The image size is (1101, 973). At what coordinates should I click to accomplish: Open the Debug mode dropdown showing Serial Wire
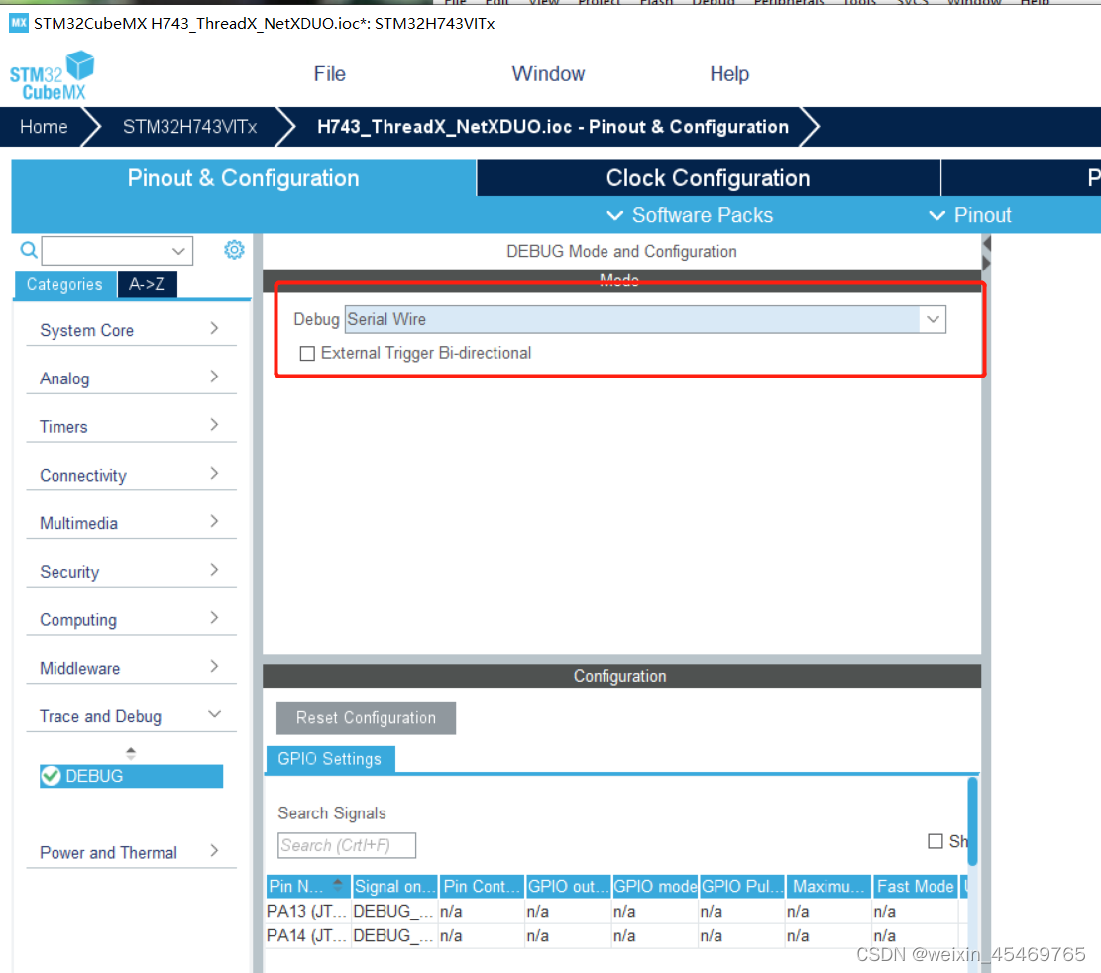click(933, 319)
